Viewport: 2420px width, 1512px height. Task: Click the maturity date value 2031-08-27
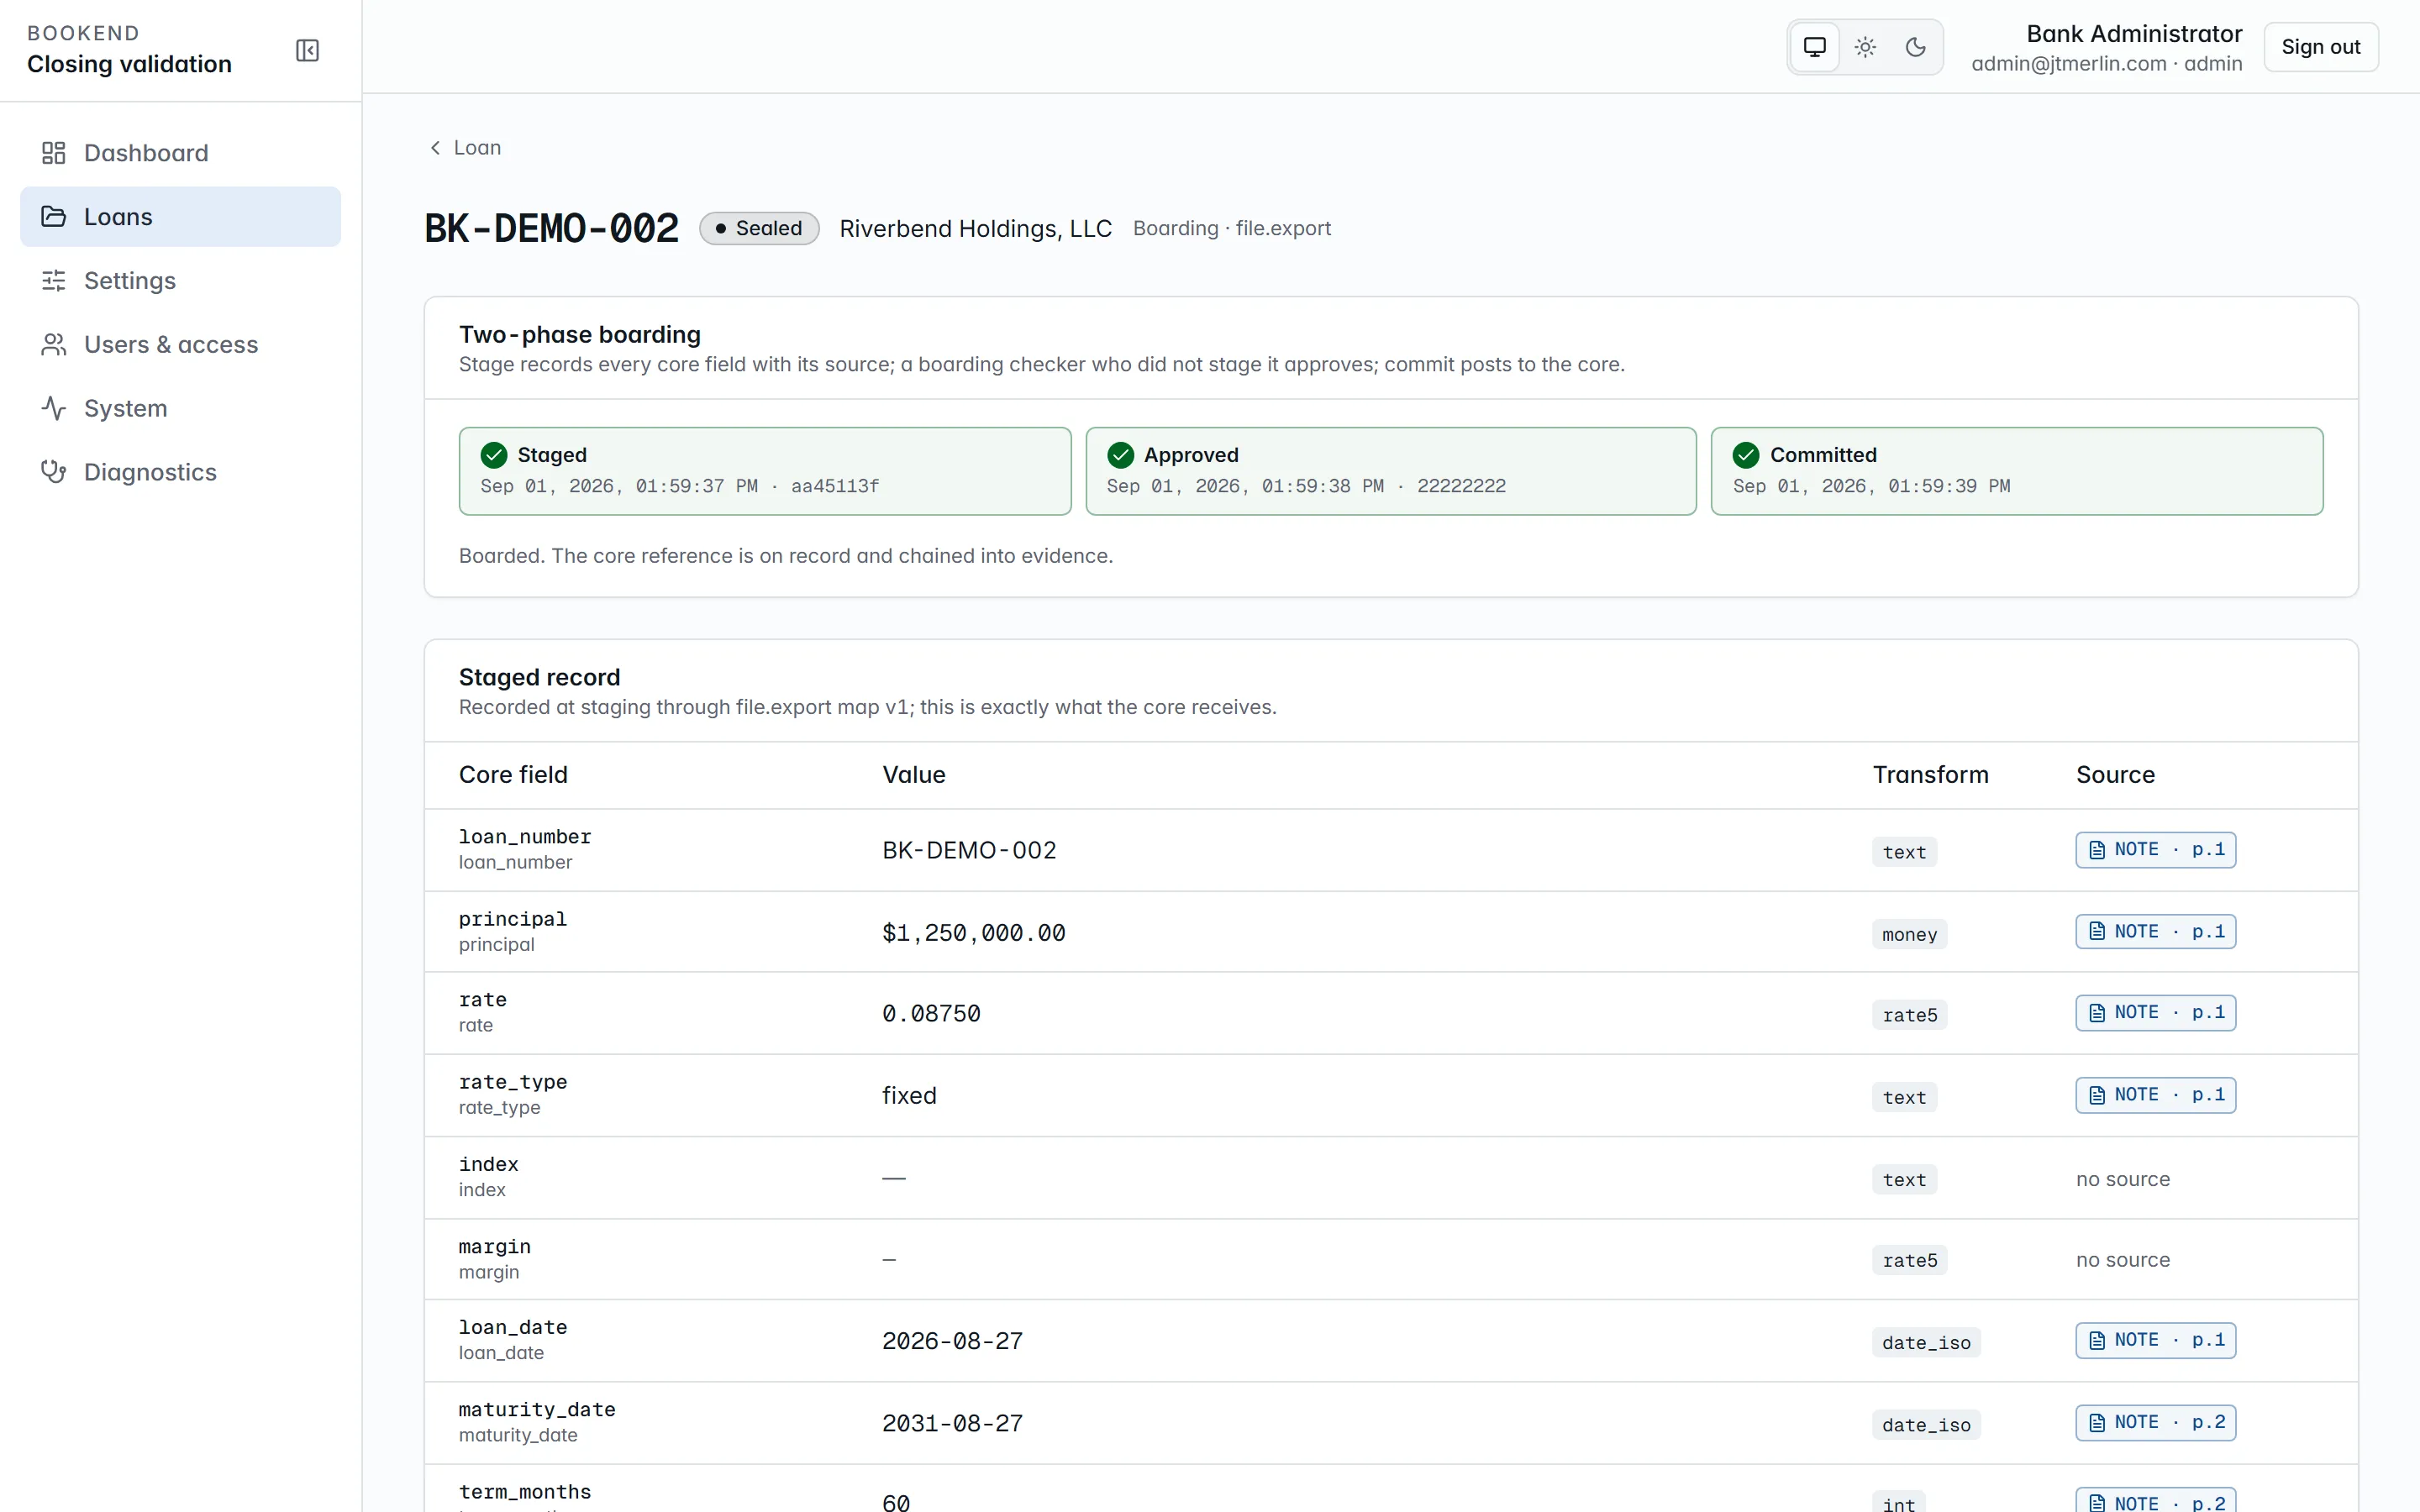(x=952, y=1423)
